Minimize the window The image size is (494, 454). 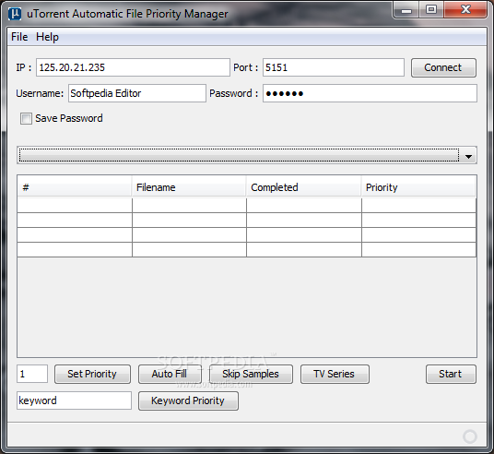tap(406, 10)
